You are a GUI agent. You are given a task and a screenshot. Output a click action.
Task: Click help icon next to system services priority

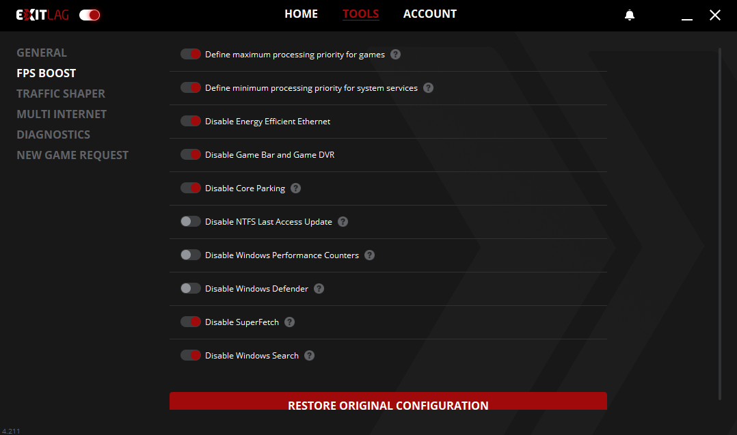tap(428, 88)
